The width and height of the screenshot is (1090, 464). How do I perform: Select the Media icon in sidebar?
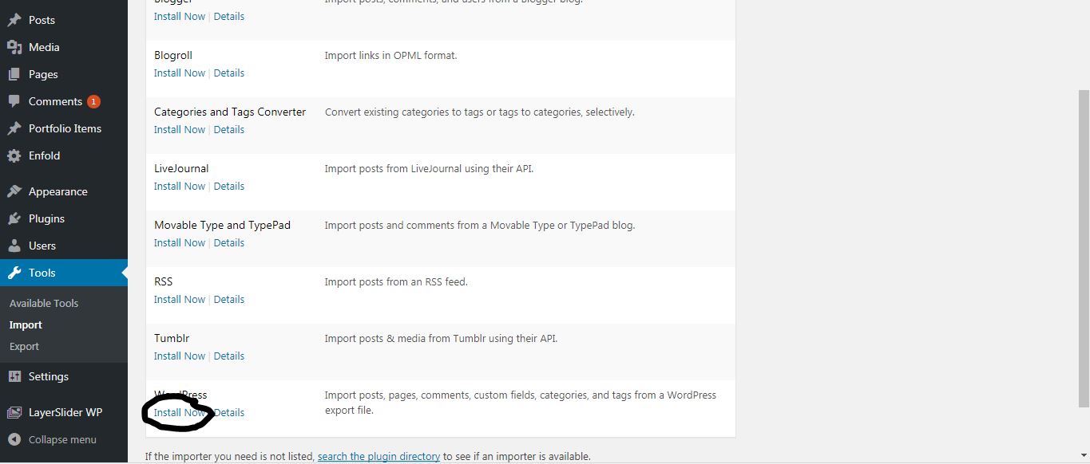coord(14,47)
